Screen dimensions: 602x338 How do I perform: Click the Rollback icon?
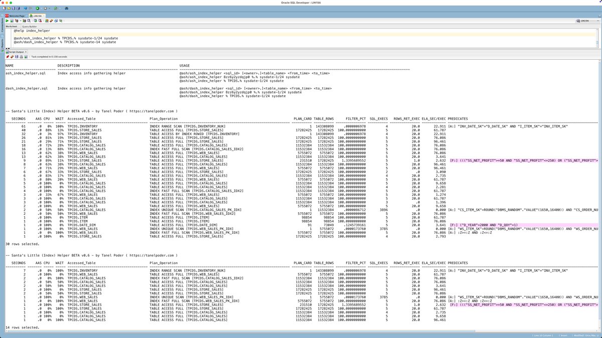(40, 21)
